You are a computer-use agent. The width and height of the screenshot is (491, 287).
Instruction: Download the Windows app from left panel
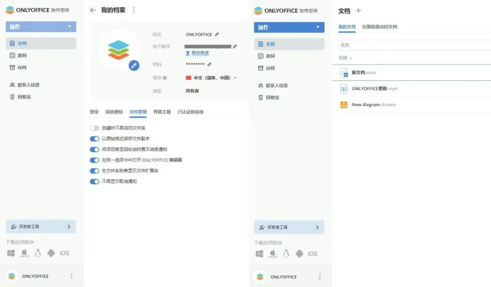(x=11, y=253)
